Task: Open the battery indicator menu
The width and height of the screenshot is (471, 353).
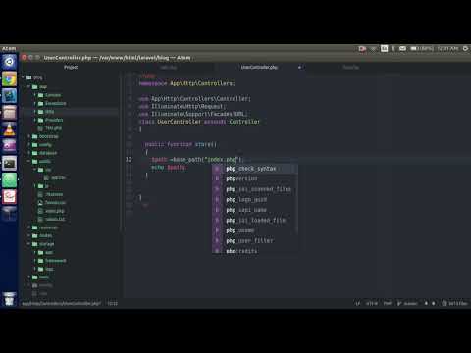Action: (x=422, y=48)
